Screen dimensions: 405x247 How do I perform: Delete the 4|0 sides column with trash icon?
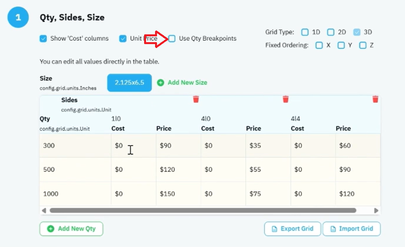tap(285, 100)
